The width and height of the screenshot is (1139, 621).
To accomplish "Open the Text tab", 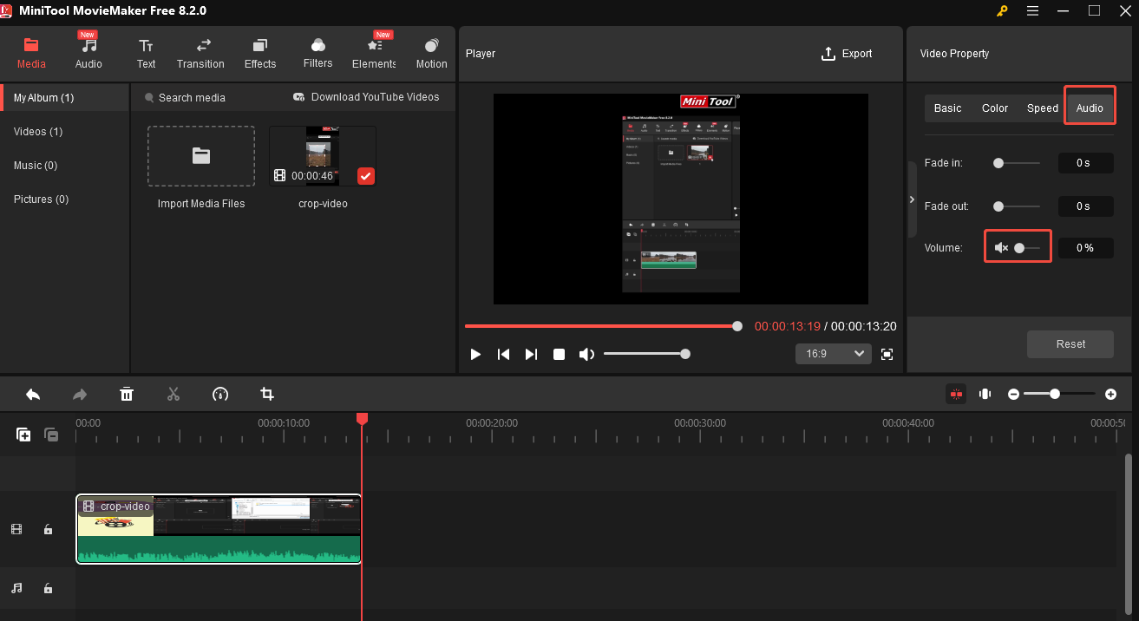I will point(146,54).
